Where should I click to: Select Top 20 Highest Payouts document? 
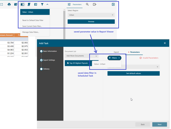(78, 63)
